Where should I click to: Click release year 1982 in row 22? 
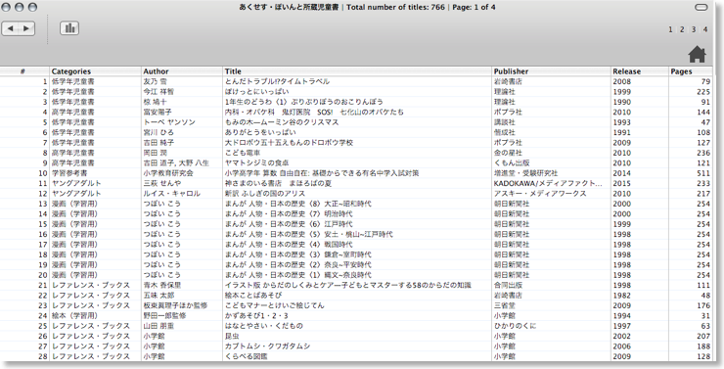coord(621,296)
